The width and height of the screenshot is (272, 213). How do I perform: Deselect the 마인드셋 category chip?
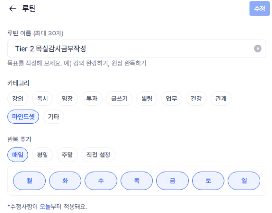23,117
